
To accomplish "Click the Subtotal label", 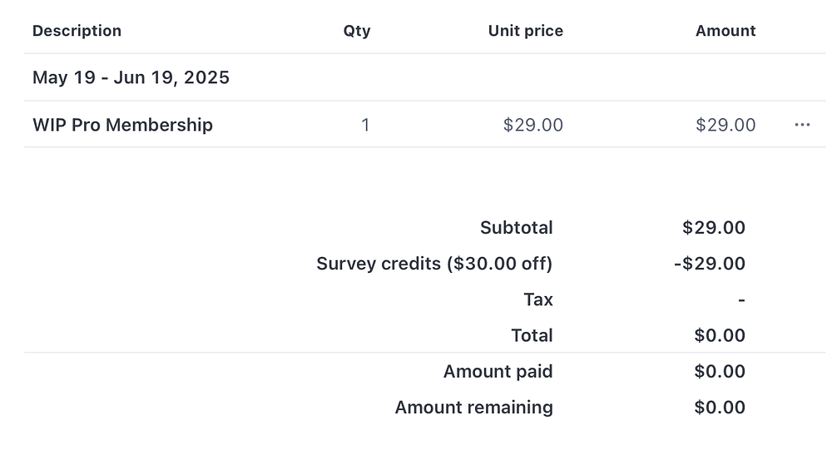I will (x=516, y=228).
